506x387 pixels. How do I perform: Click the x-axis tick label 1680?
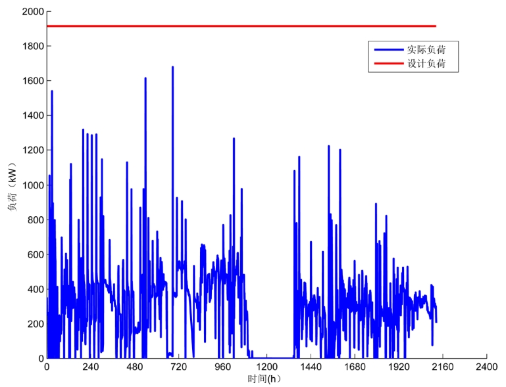[x=355, y=367]
